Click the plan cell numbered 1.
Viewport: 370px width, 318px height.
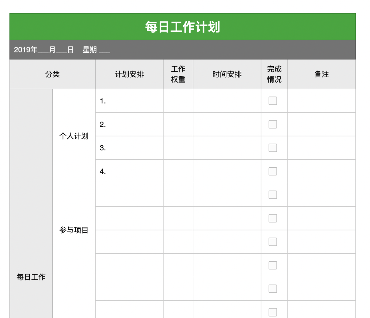[129, 101]
